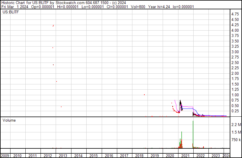Viewport: 242px width, 158px height.
Task: Click the 750 k volume axis label
Action: (236, 140)
